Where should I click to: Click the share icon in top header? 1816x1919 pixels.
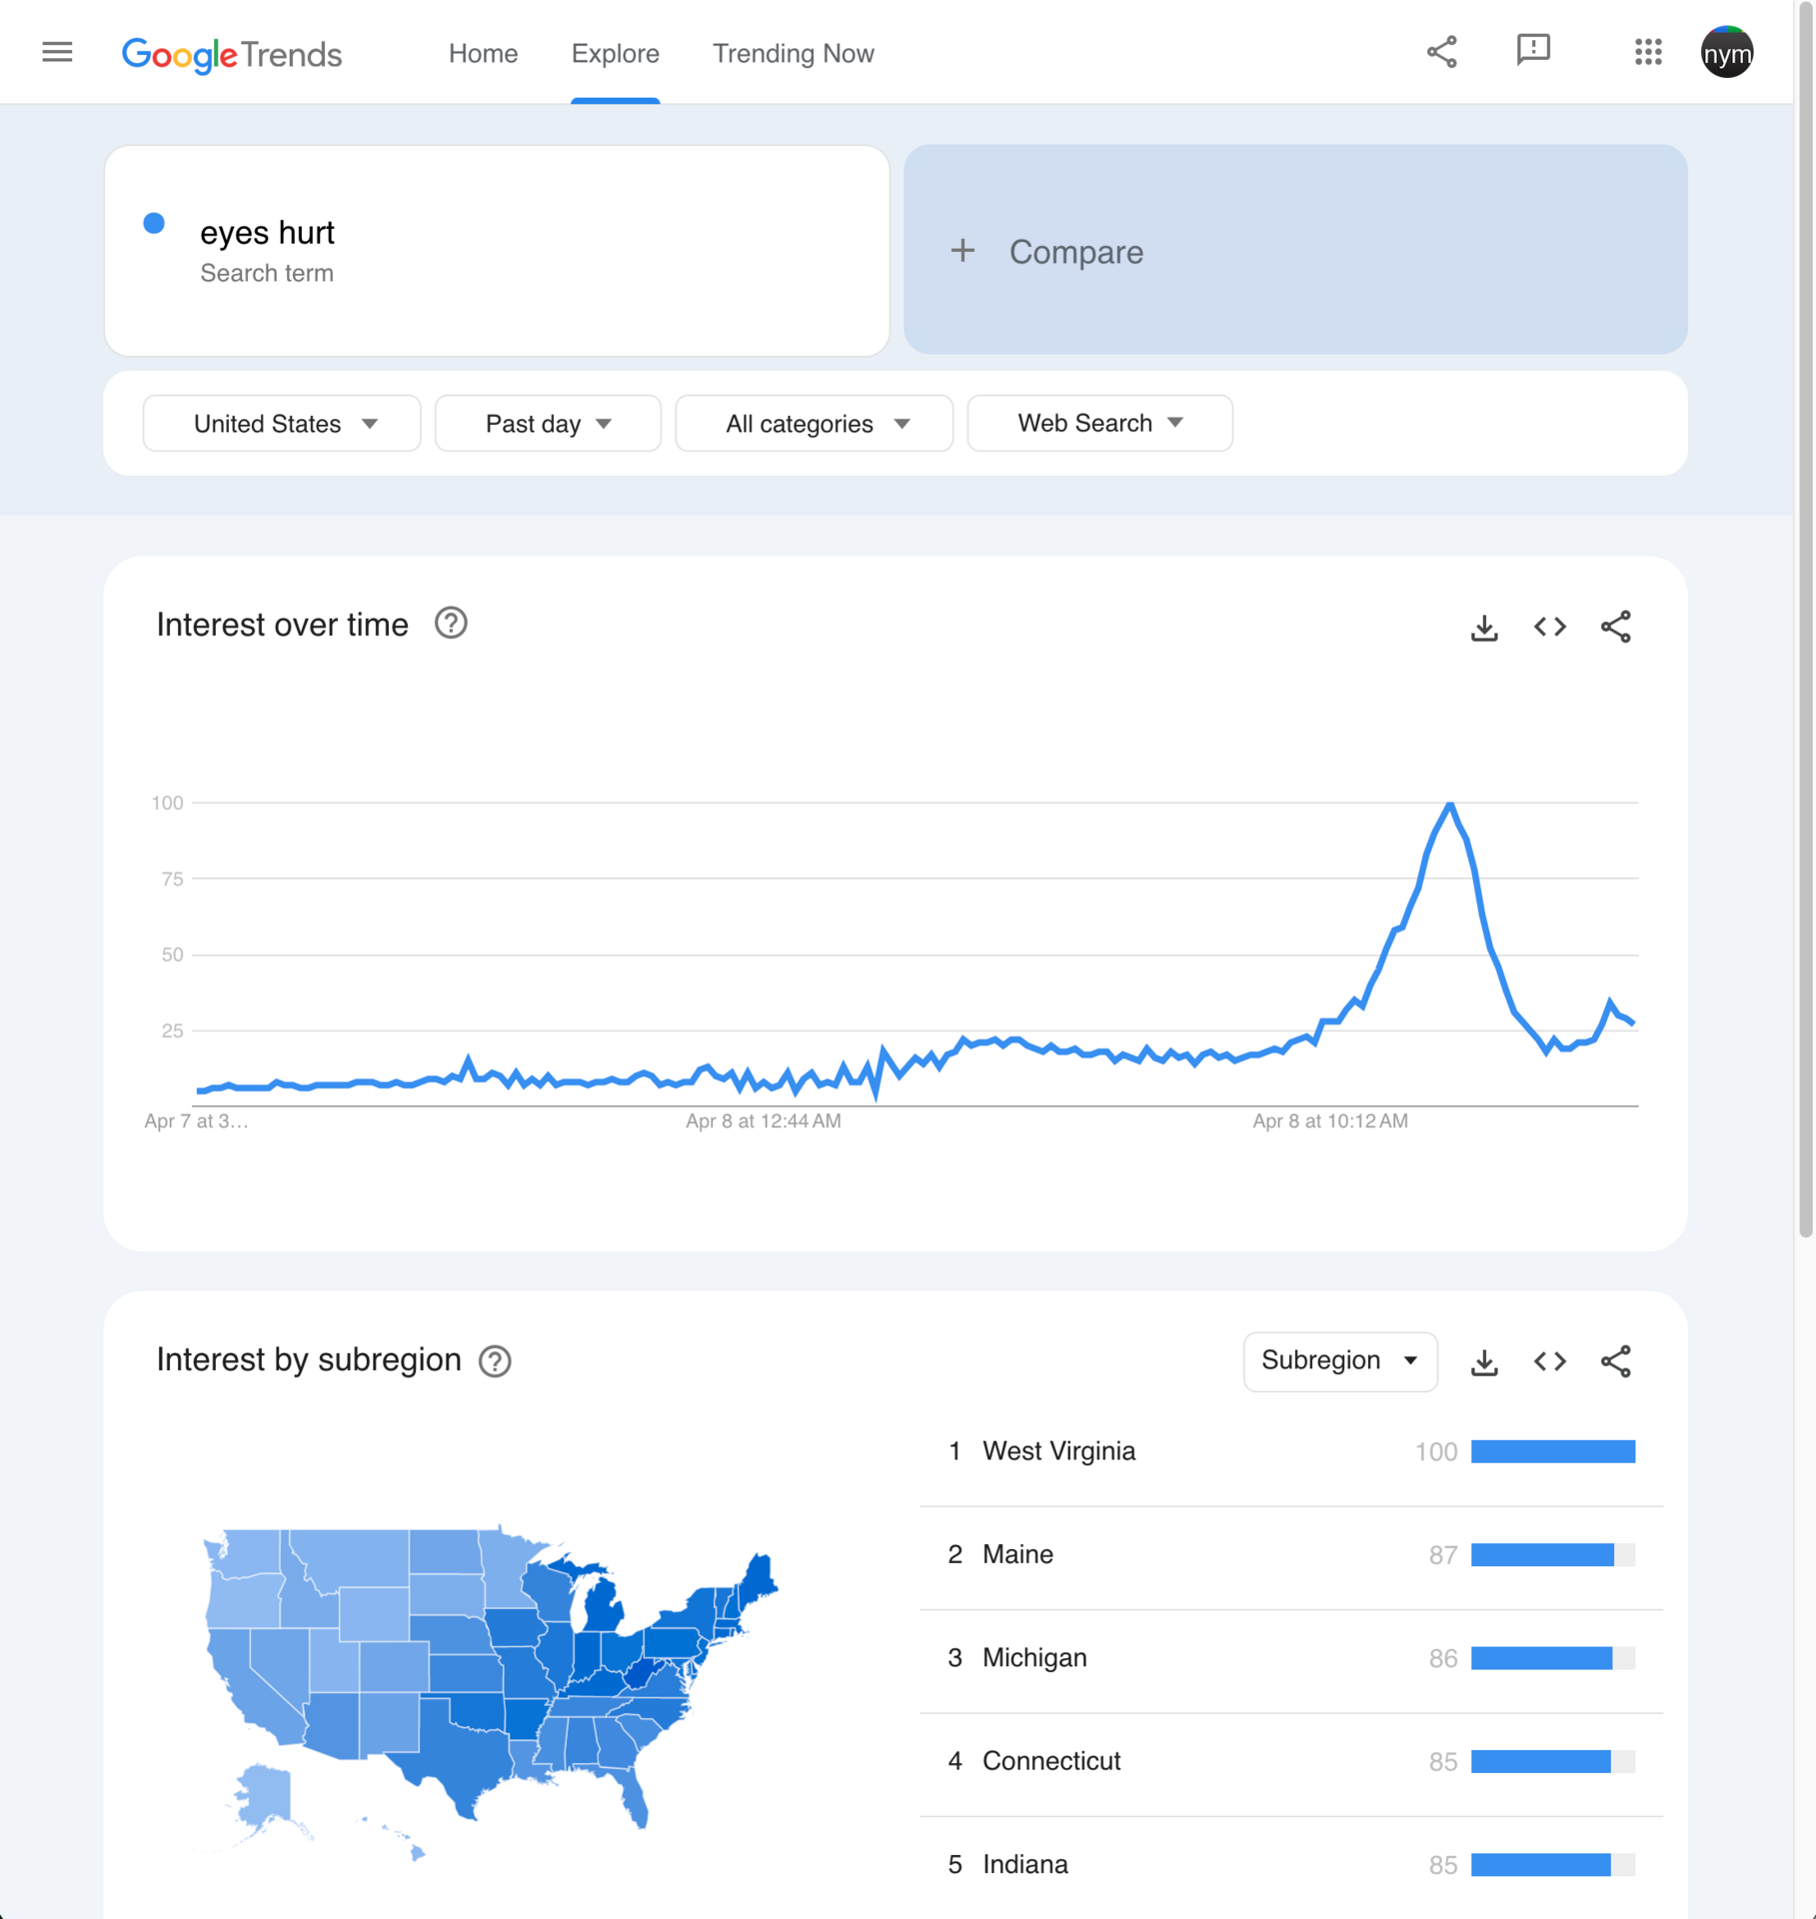(x=1441, y=52)
